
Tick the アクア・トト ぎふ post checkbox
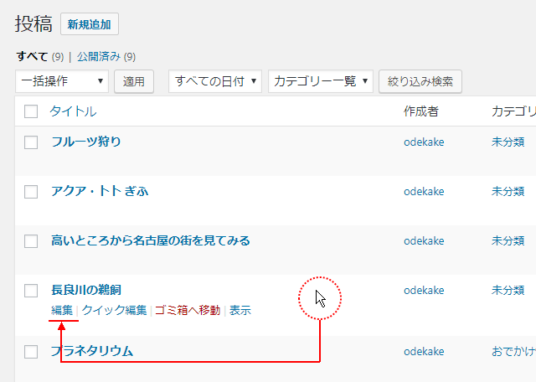tap(31, 192)
